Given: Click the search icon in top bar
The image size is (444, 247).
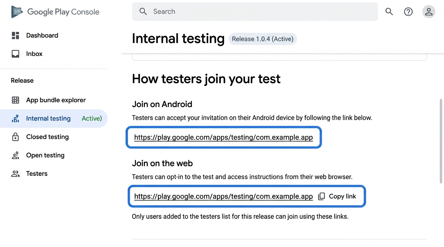Looking at the screenshot, I should pyautogui.click(x=389, y=12).
